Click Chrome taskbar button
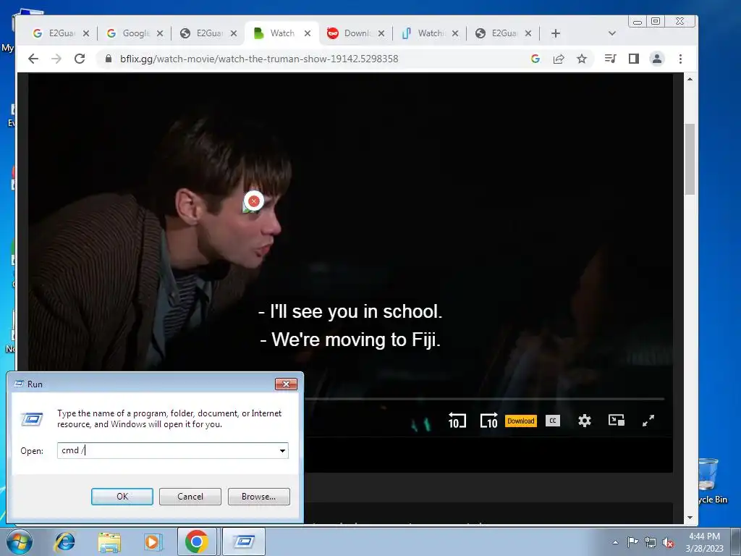 click(197, 542)
